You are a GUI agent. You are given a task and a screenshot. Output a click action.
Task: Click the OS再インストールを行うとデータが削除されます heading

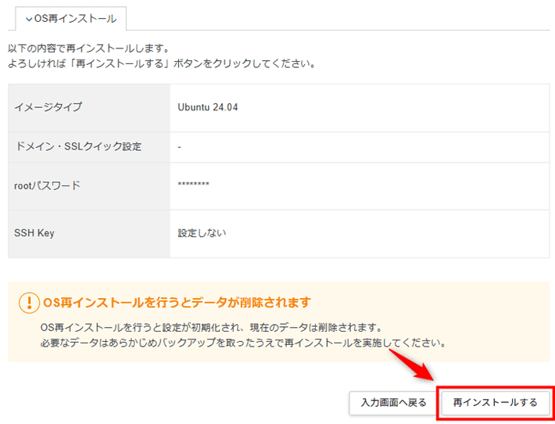coord(177,303)
